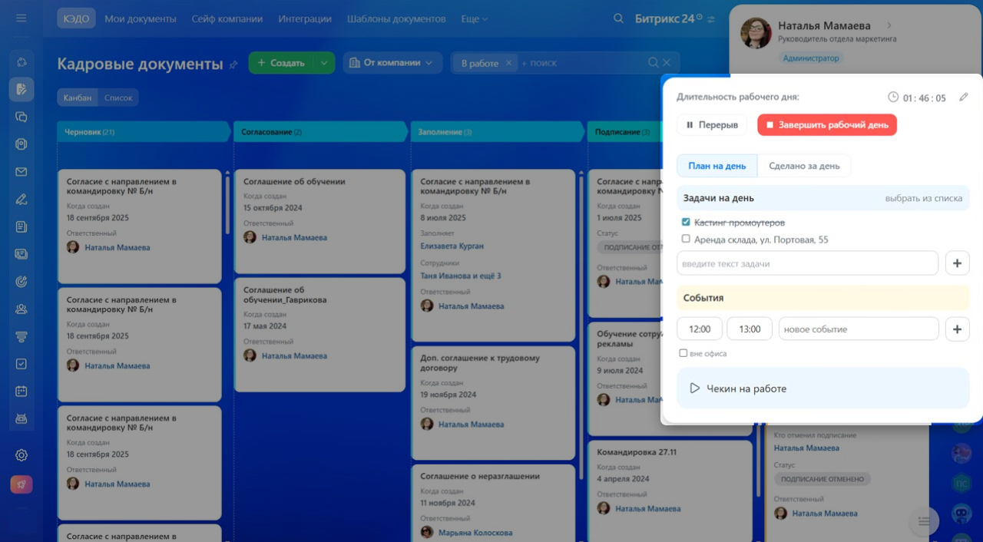Open the calendar icon in left sidebar
This screenshot has height=542, width=983.
click(x=22, y=392)
